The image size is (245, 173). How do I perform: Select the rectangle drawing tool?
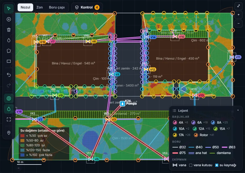[9, 61]
